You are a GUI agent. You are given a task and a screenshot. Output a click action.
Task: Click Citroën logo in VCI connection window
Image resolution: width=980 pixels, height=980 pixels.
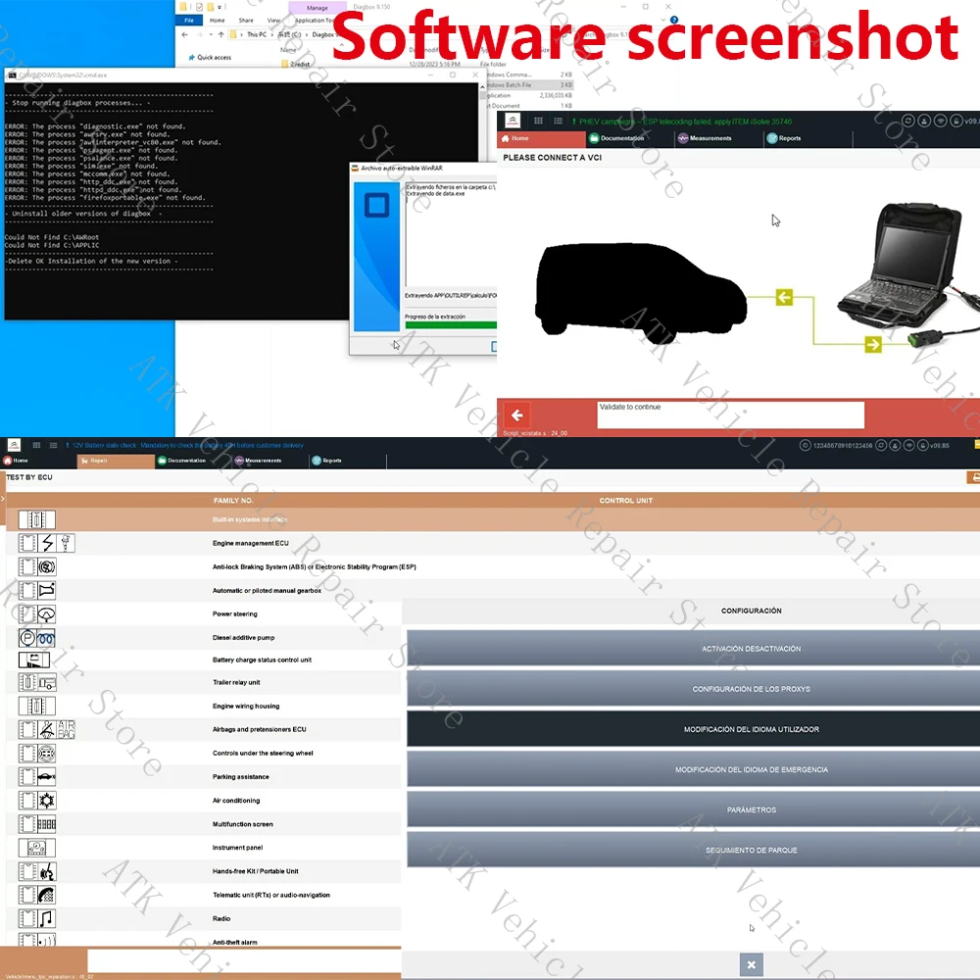pos(513,121)
